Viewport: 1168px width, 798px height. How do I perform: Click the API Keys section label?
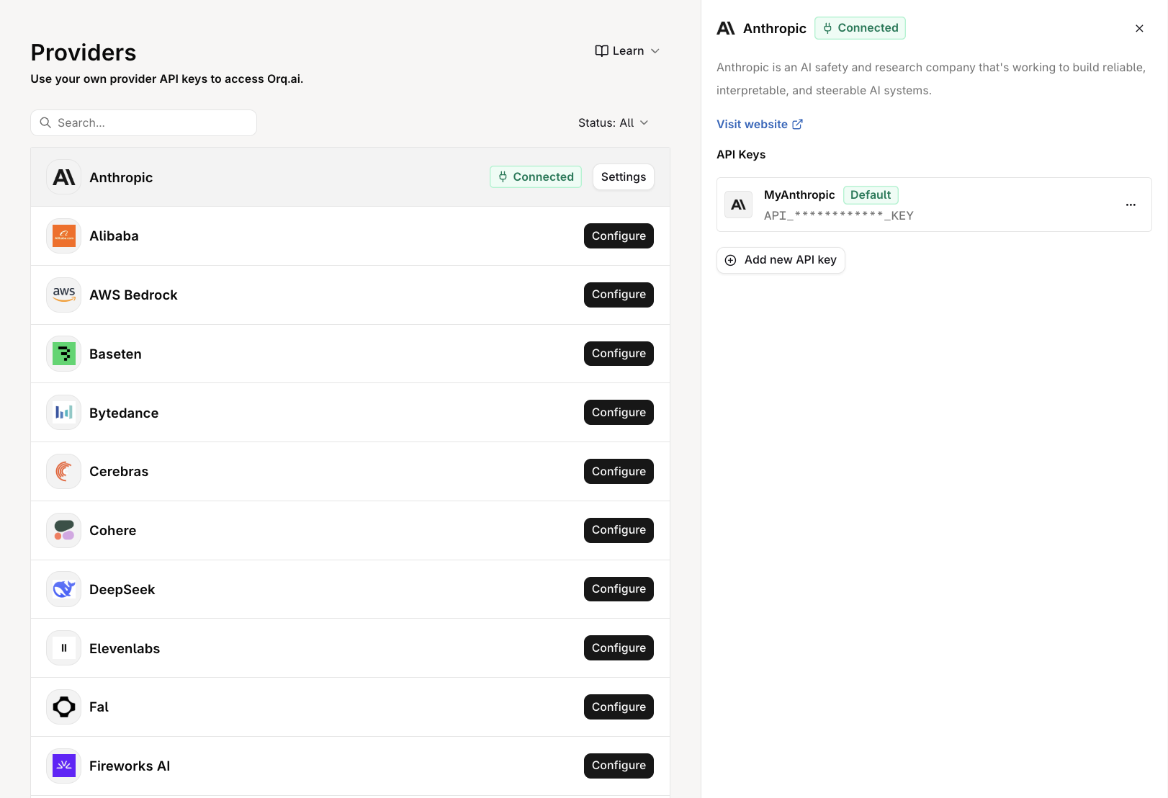[x=741, y=155]
